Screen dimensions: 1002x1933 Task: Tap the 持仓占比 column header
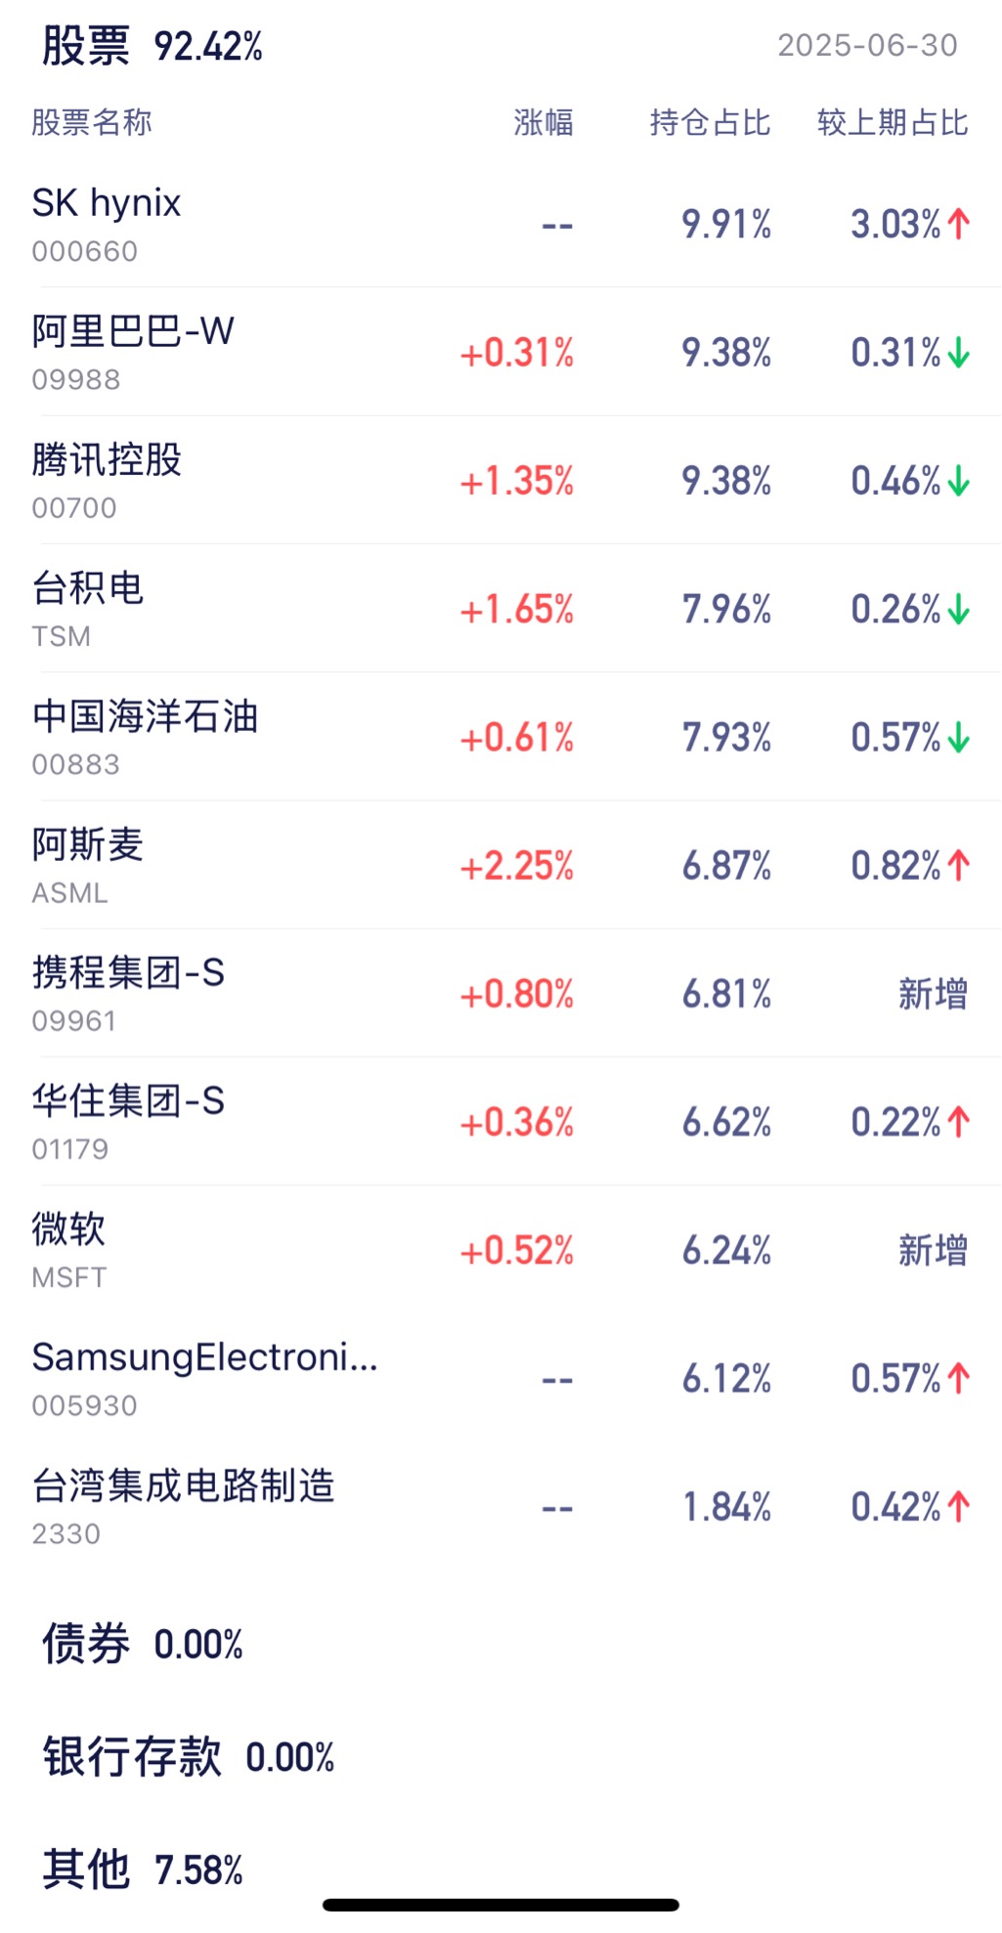point(711,122)
